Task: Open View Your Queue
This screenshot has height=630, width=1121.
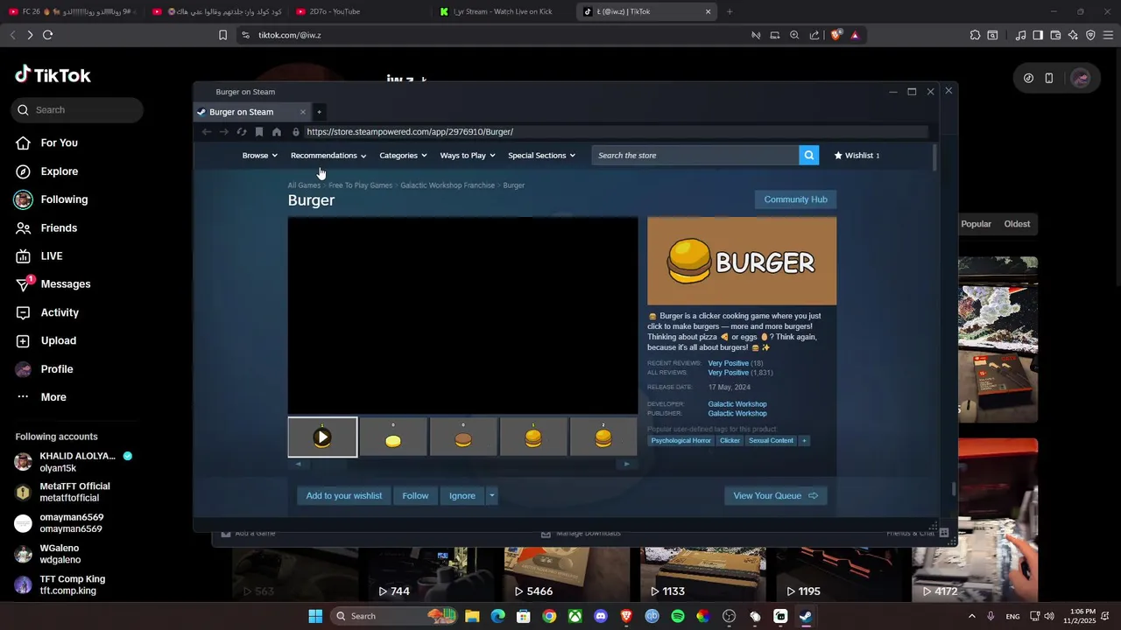Action: point(775,496)
